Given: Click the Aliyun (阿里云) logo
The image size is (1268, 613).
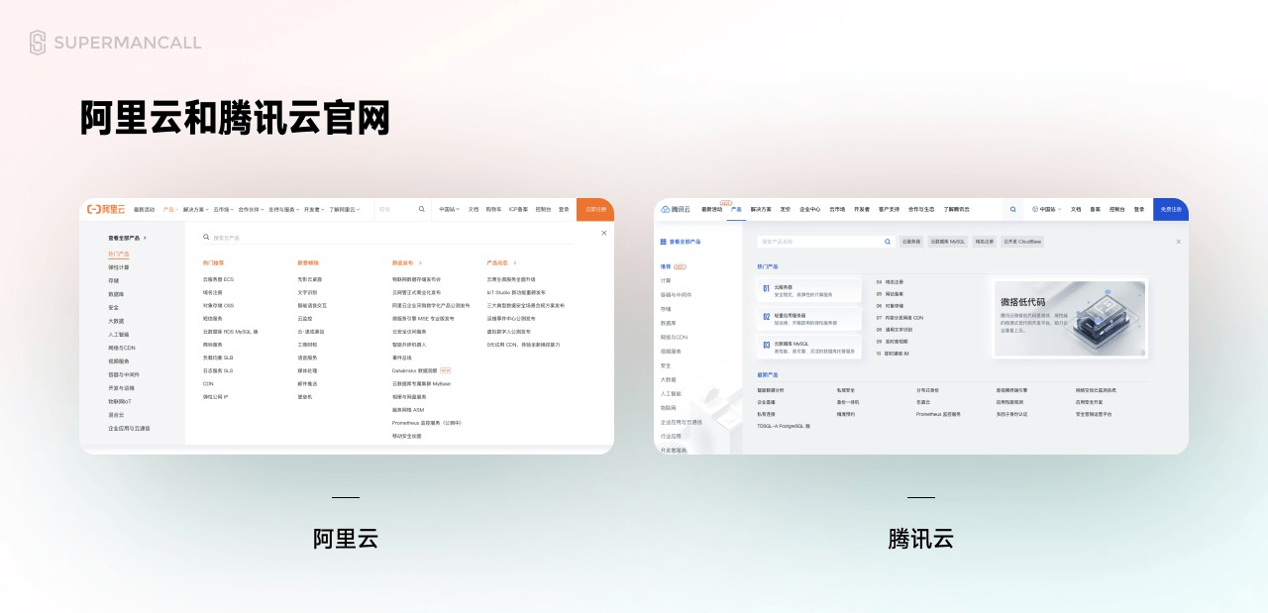Looking at the screenshot, I should pos(106,209).
